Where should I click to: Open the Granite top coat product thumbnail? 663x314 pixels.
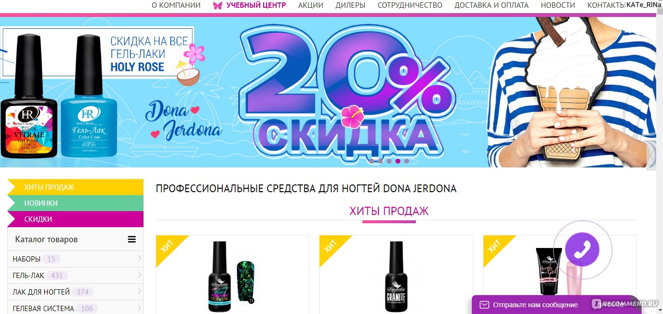click(395, 276)
